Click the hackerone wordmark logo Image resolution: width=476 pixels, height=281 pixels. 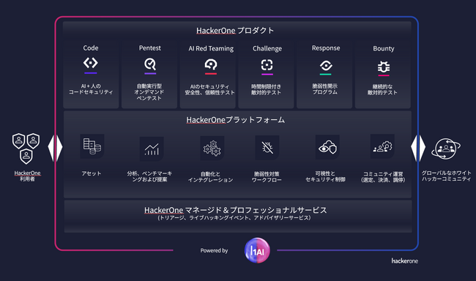coord(405,261)
